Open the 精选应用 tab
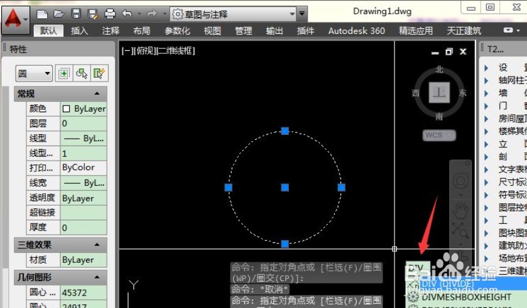527x308 pixels. [x=416, y=31]
